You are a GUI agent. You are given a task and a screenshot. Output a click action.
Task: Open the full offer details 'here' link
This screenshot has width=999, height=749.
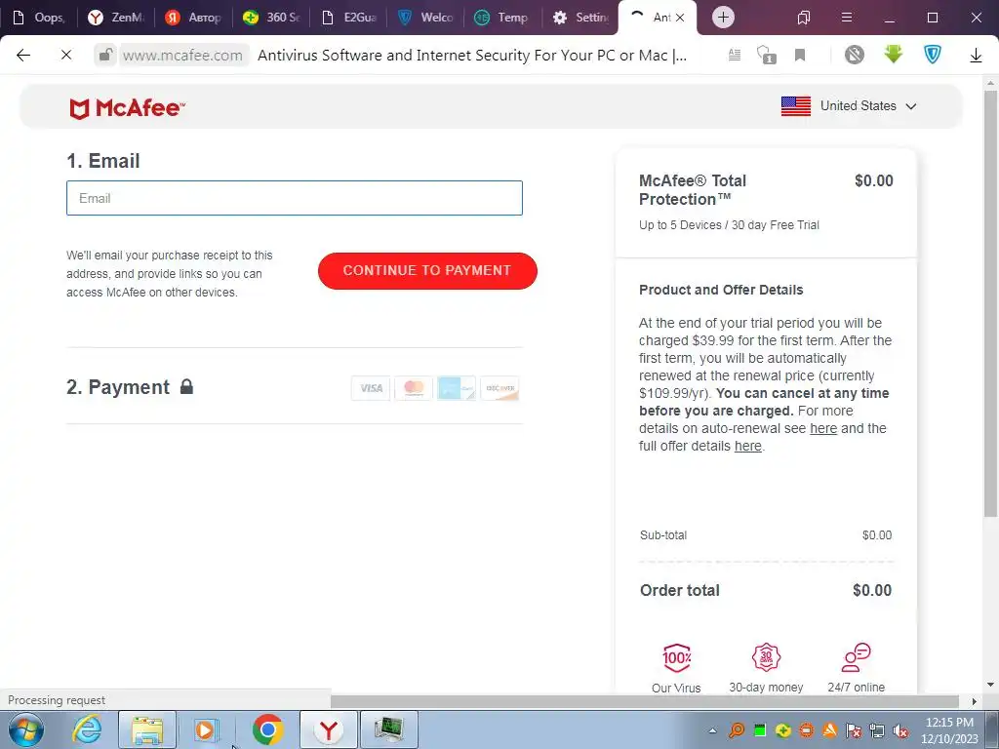[748, 446]
